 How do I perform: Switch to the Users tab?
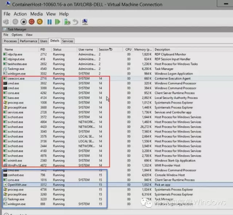(x=44, y=41)
